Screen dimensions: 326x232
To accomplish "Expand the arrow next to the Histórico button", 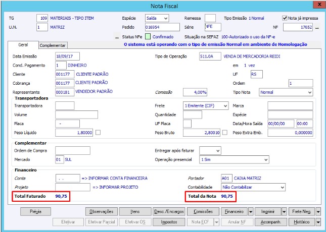I will tap(318, 222).
